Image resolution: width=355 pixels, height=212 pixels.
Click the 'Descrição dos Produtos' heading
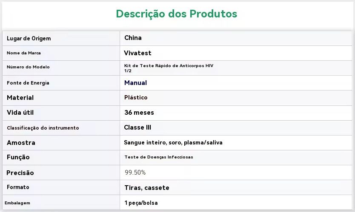(x=177, y=14)
